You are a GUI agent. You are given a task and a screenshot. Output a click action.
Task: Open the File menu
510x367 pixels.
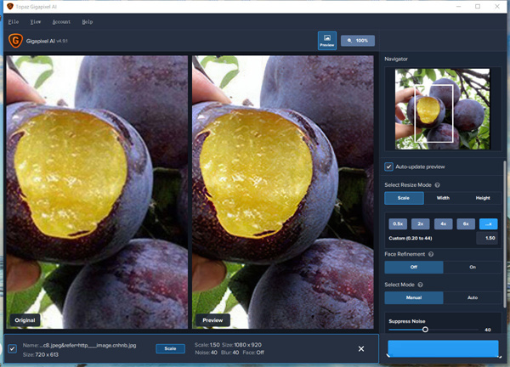(13, 21)
